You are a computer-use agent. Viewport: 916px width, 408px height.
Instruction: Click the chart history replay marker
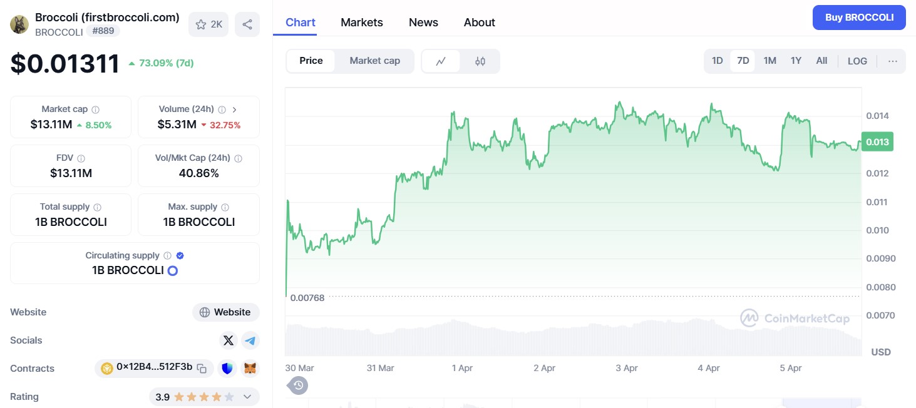click(299, 385)
